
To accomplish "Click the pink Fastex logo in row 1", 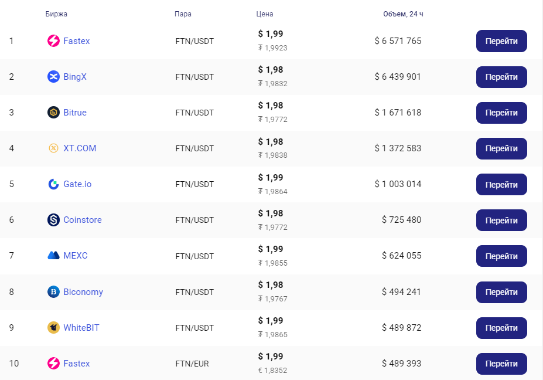I will pyautogui.click(x=53, y=41).
